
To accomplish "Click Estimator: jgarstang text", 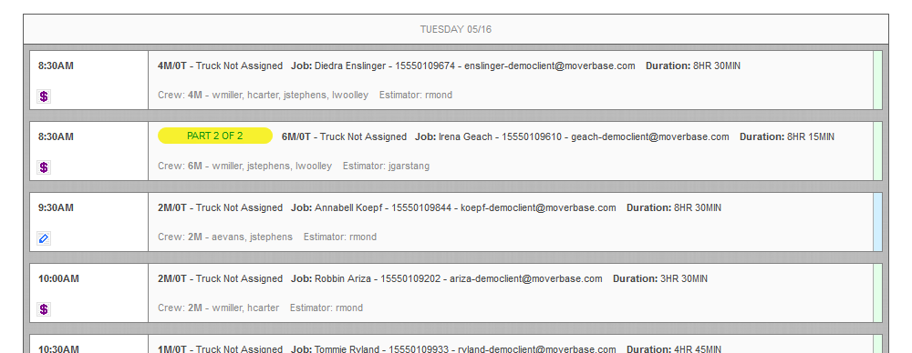I will [386, 166].
